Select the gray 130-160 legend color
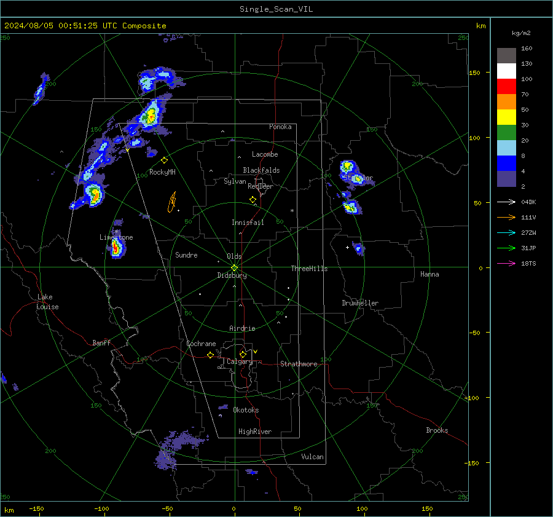The height and width of the screenshot is (517, 553). pyautogui.click(x=506, y=55)
